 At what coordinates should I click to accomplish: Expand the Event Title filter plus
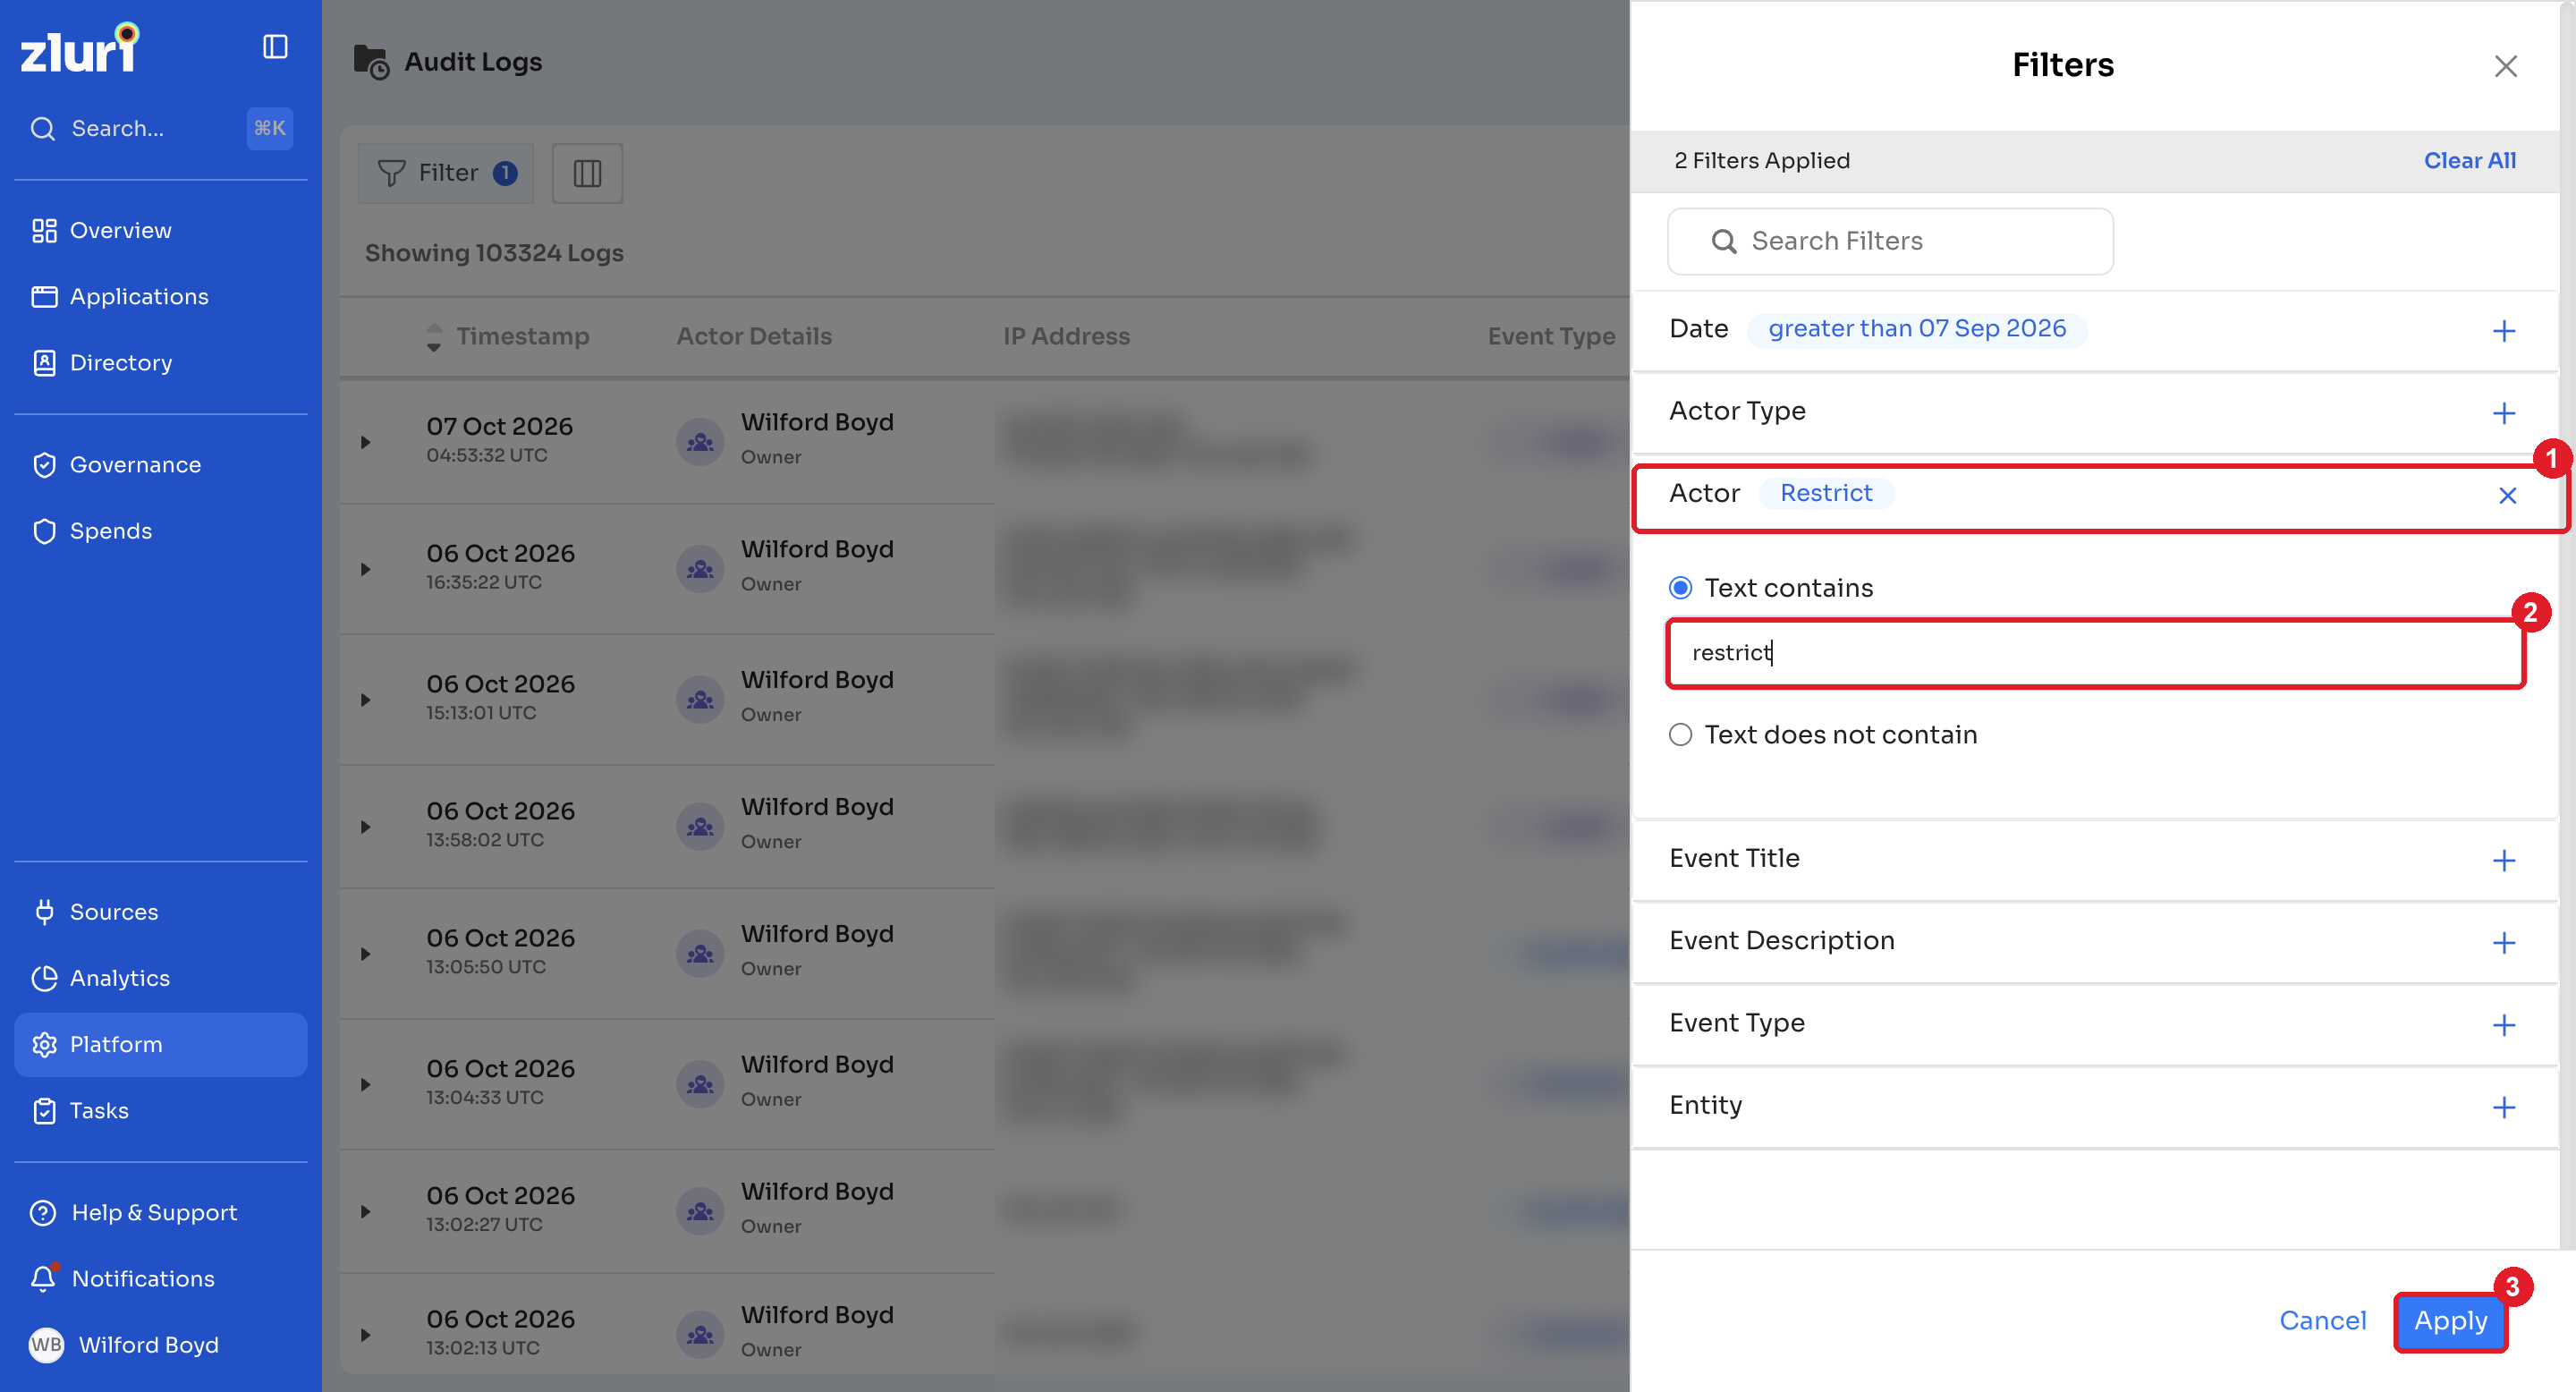point(2503,860)
